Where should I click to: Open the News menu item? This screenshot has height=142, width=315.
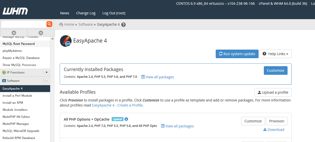tap(65, 13)
